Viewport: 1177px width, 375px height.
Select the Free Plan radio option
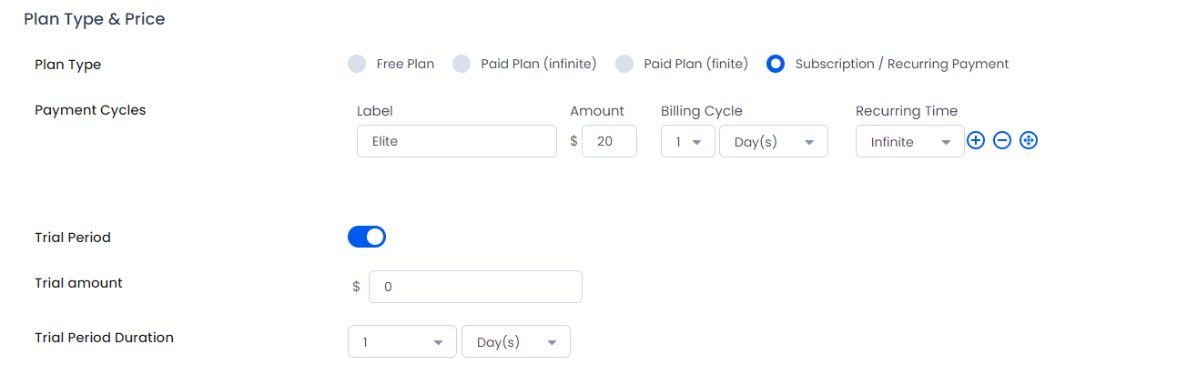click(x=357, y=64)
